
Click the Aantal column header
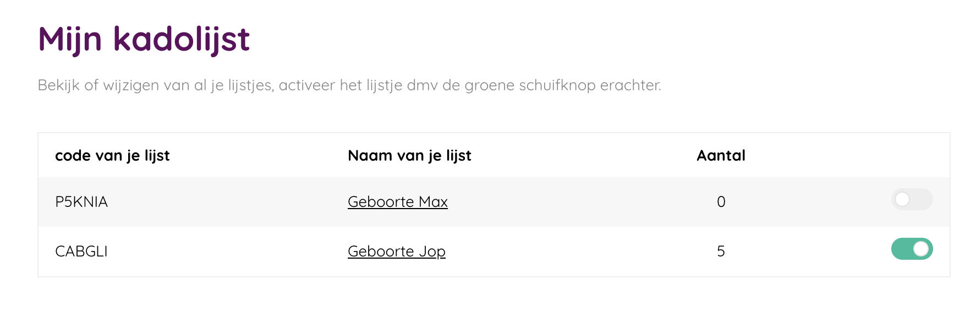click(721, 156)
